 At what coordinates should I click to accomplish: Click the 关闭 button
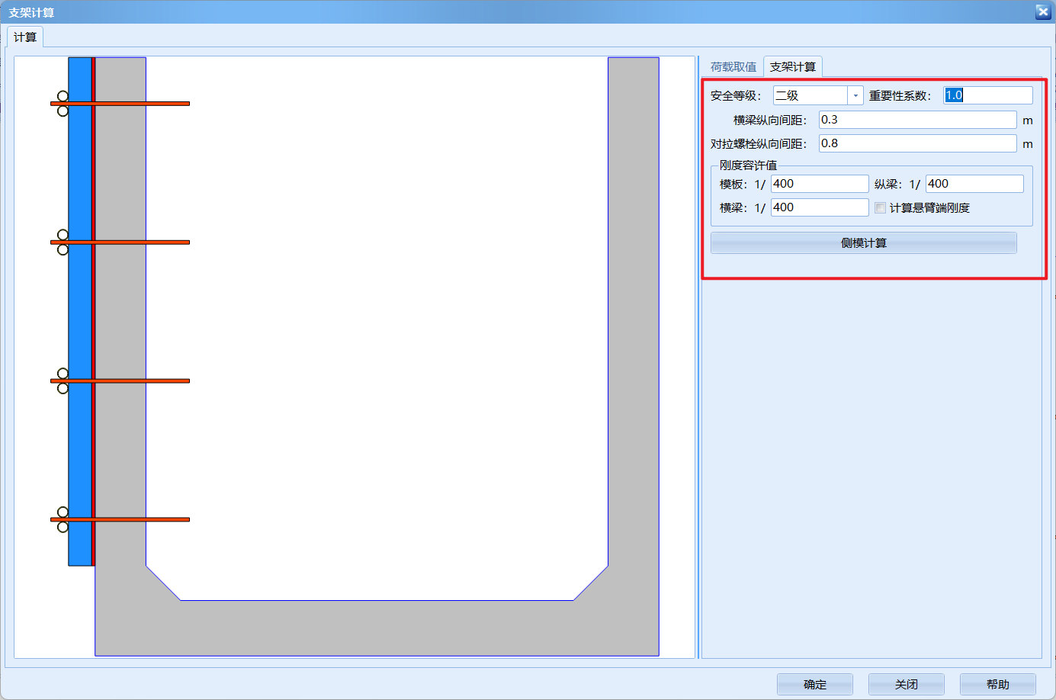point(906,684)
